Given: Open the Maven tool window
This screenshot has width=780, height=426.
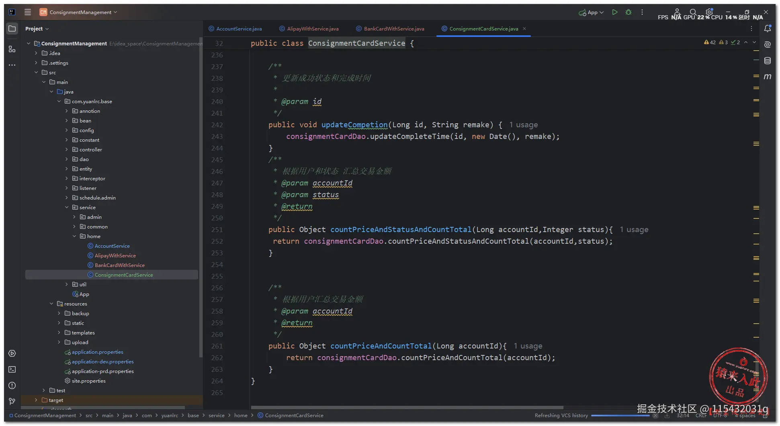Looking at the screenshot, I should click(x=768, y=77).
